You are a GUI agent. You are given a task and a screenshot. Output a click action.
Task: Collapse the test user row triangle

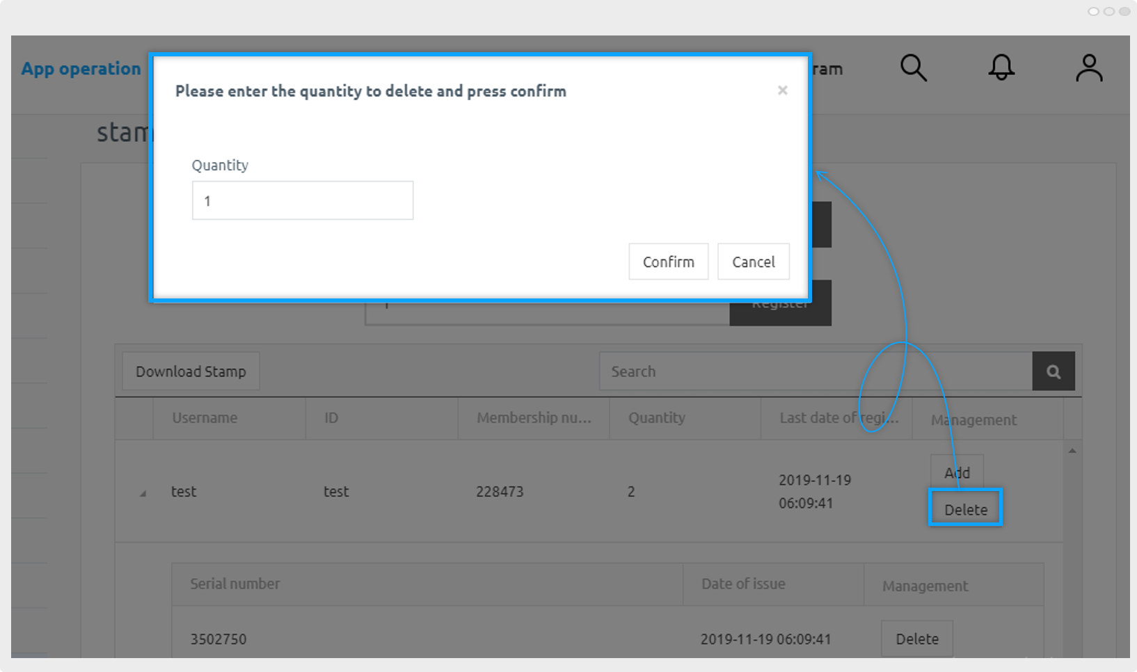coord(143,493)
